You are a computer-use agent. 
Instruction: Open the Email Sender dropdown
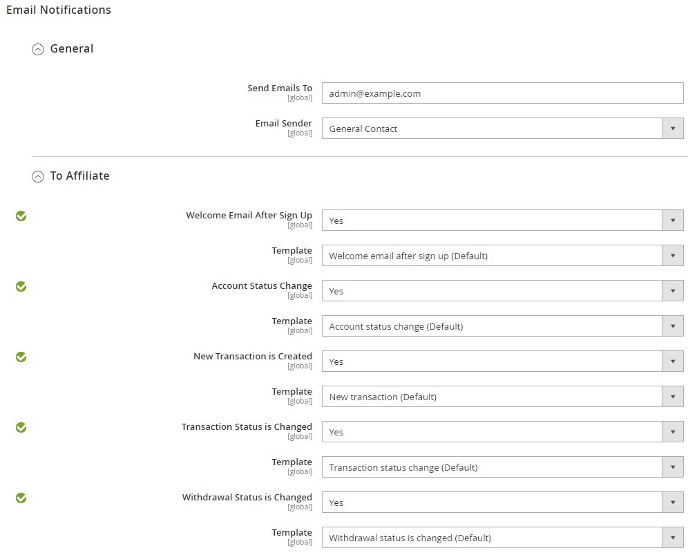[502, 129]
